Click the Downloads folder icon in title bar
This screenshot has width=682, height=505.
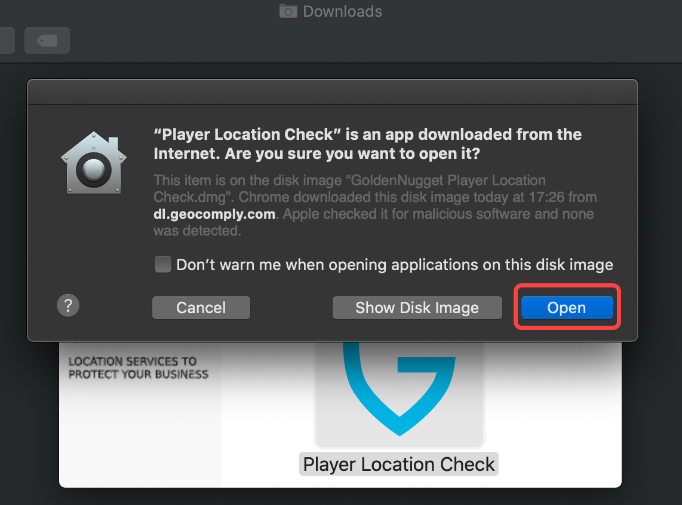click(x=288, y=11)
